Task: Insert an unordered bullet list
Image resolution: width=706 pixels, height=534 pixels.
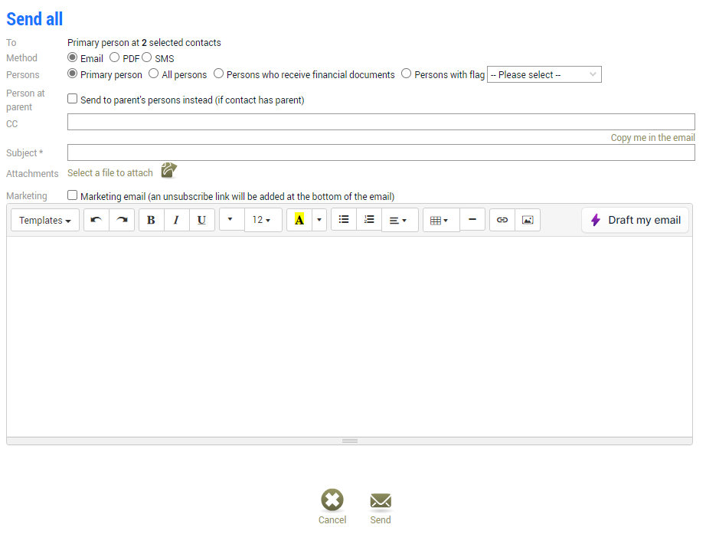Action: click(344, 219)
